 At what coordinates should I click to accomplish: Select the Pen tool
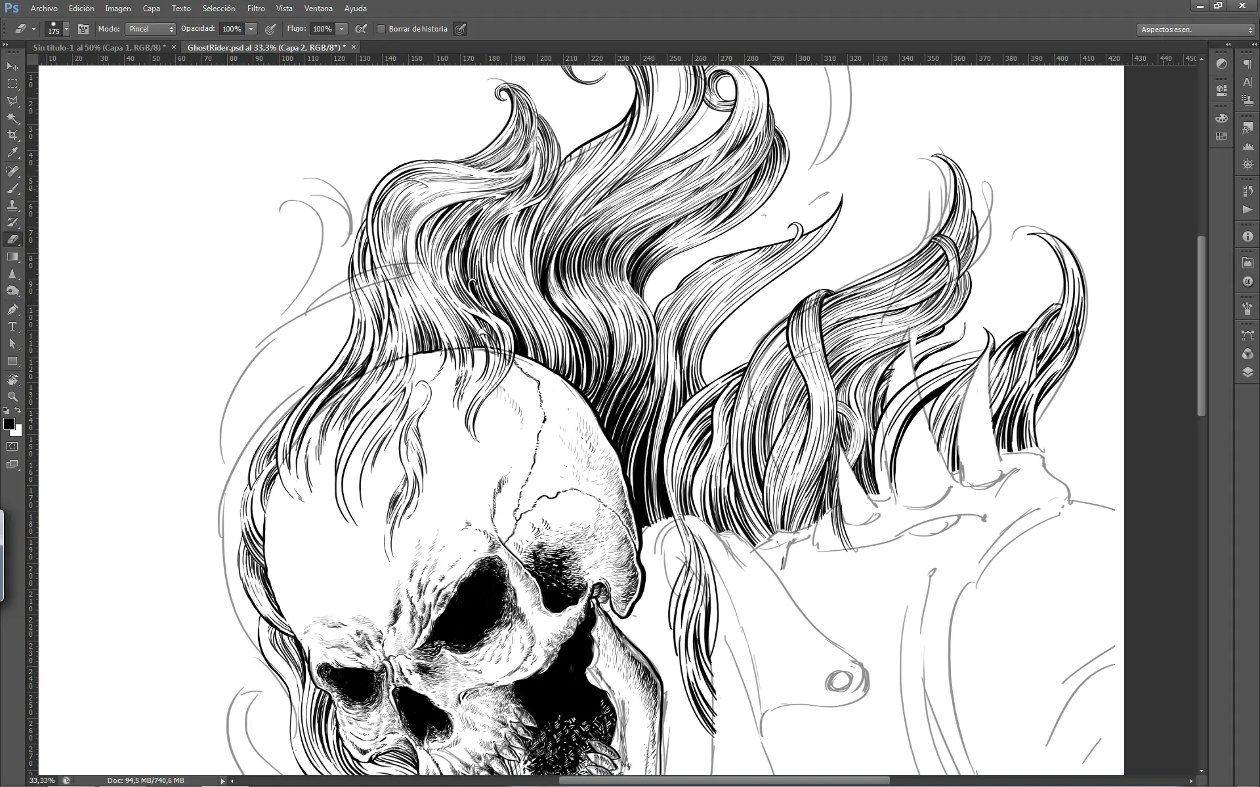pos(12,309)
